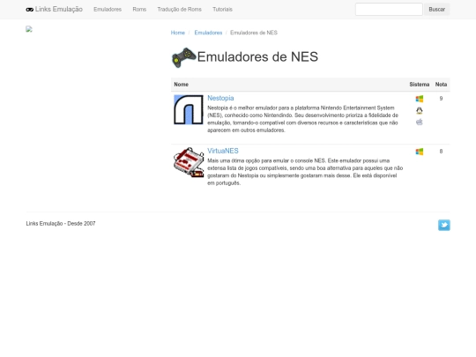Click Nestopia's rating value 9

tap(441, 99)
